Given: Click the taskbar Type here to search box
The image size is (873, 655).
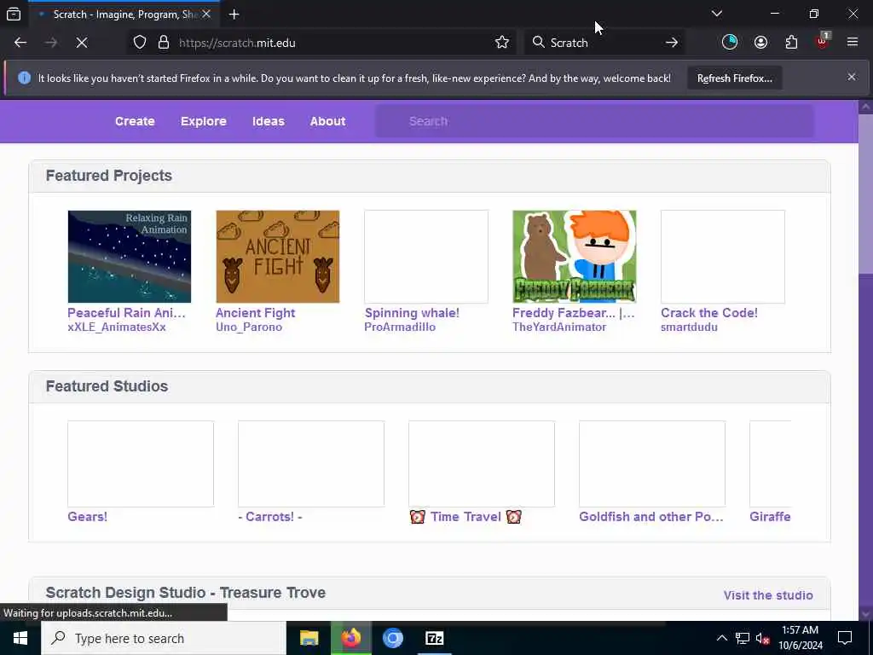Looking at the screenshot, I should point(164,638).
